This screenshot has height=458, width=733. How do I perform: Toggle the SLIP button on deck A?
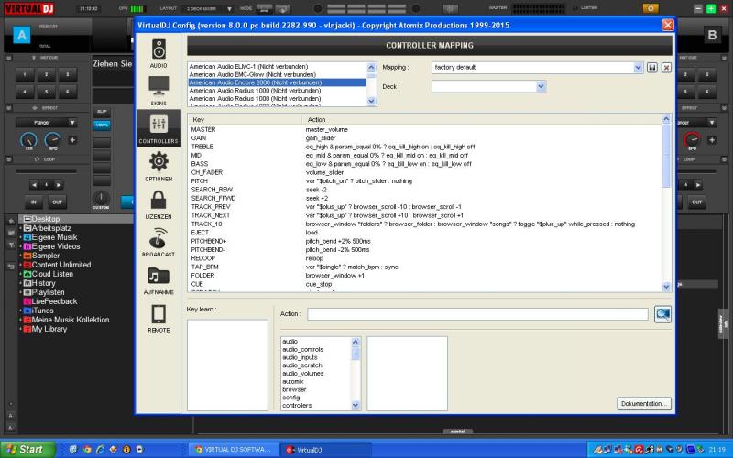tap(102, 111)
